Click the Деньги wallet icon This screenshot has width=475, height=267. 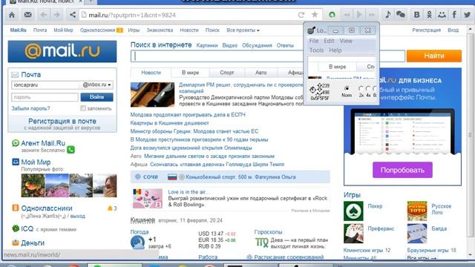(x=16, y=243)
